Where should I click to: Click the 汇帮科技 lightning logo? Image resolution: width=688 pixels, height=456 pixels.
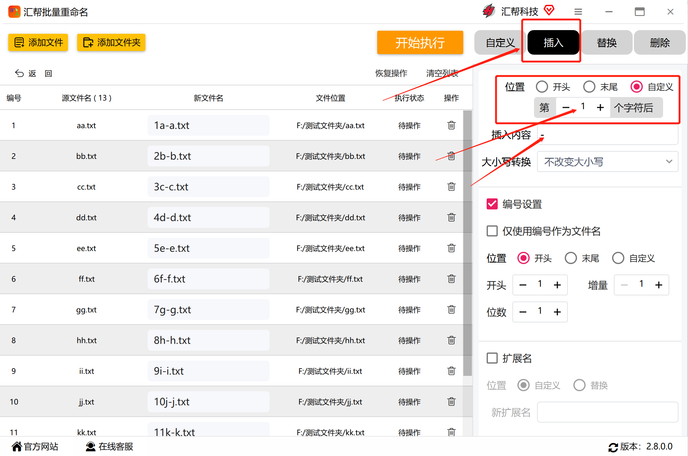488,11
